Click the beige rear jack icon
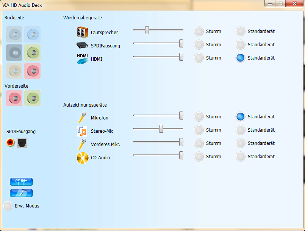305x231 pixels. pyautogui.click(x=14, y=71)
